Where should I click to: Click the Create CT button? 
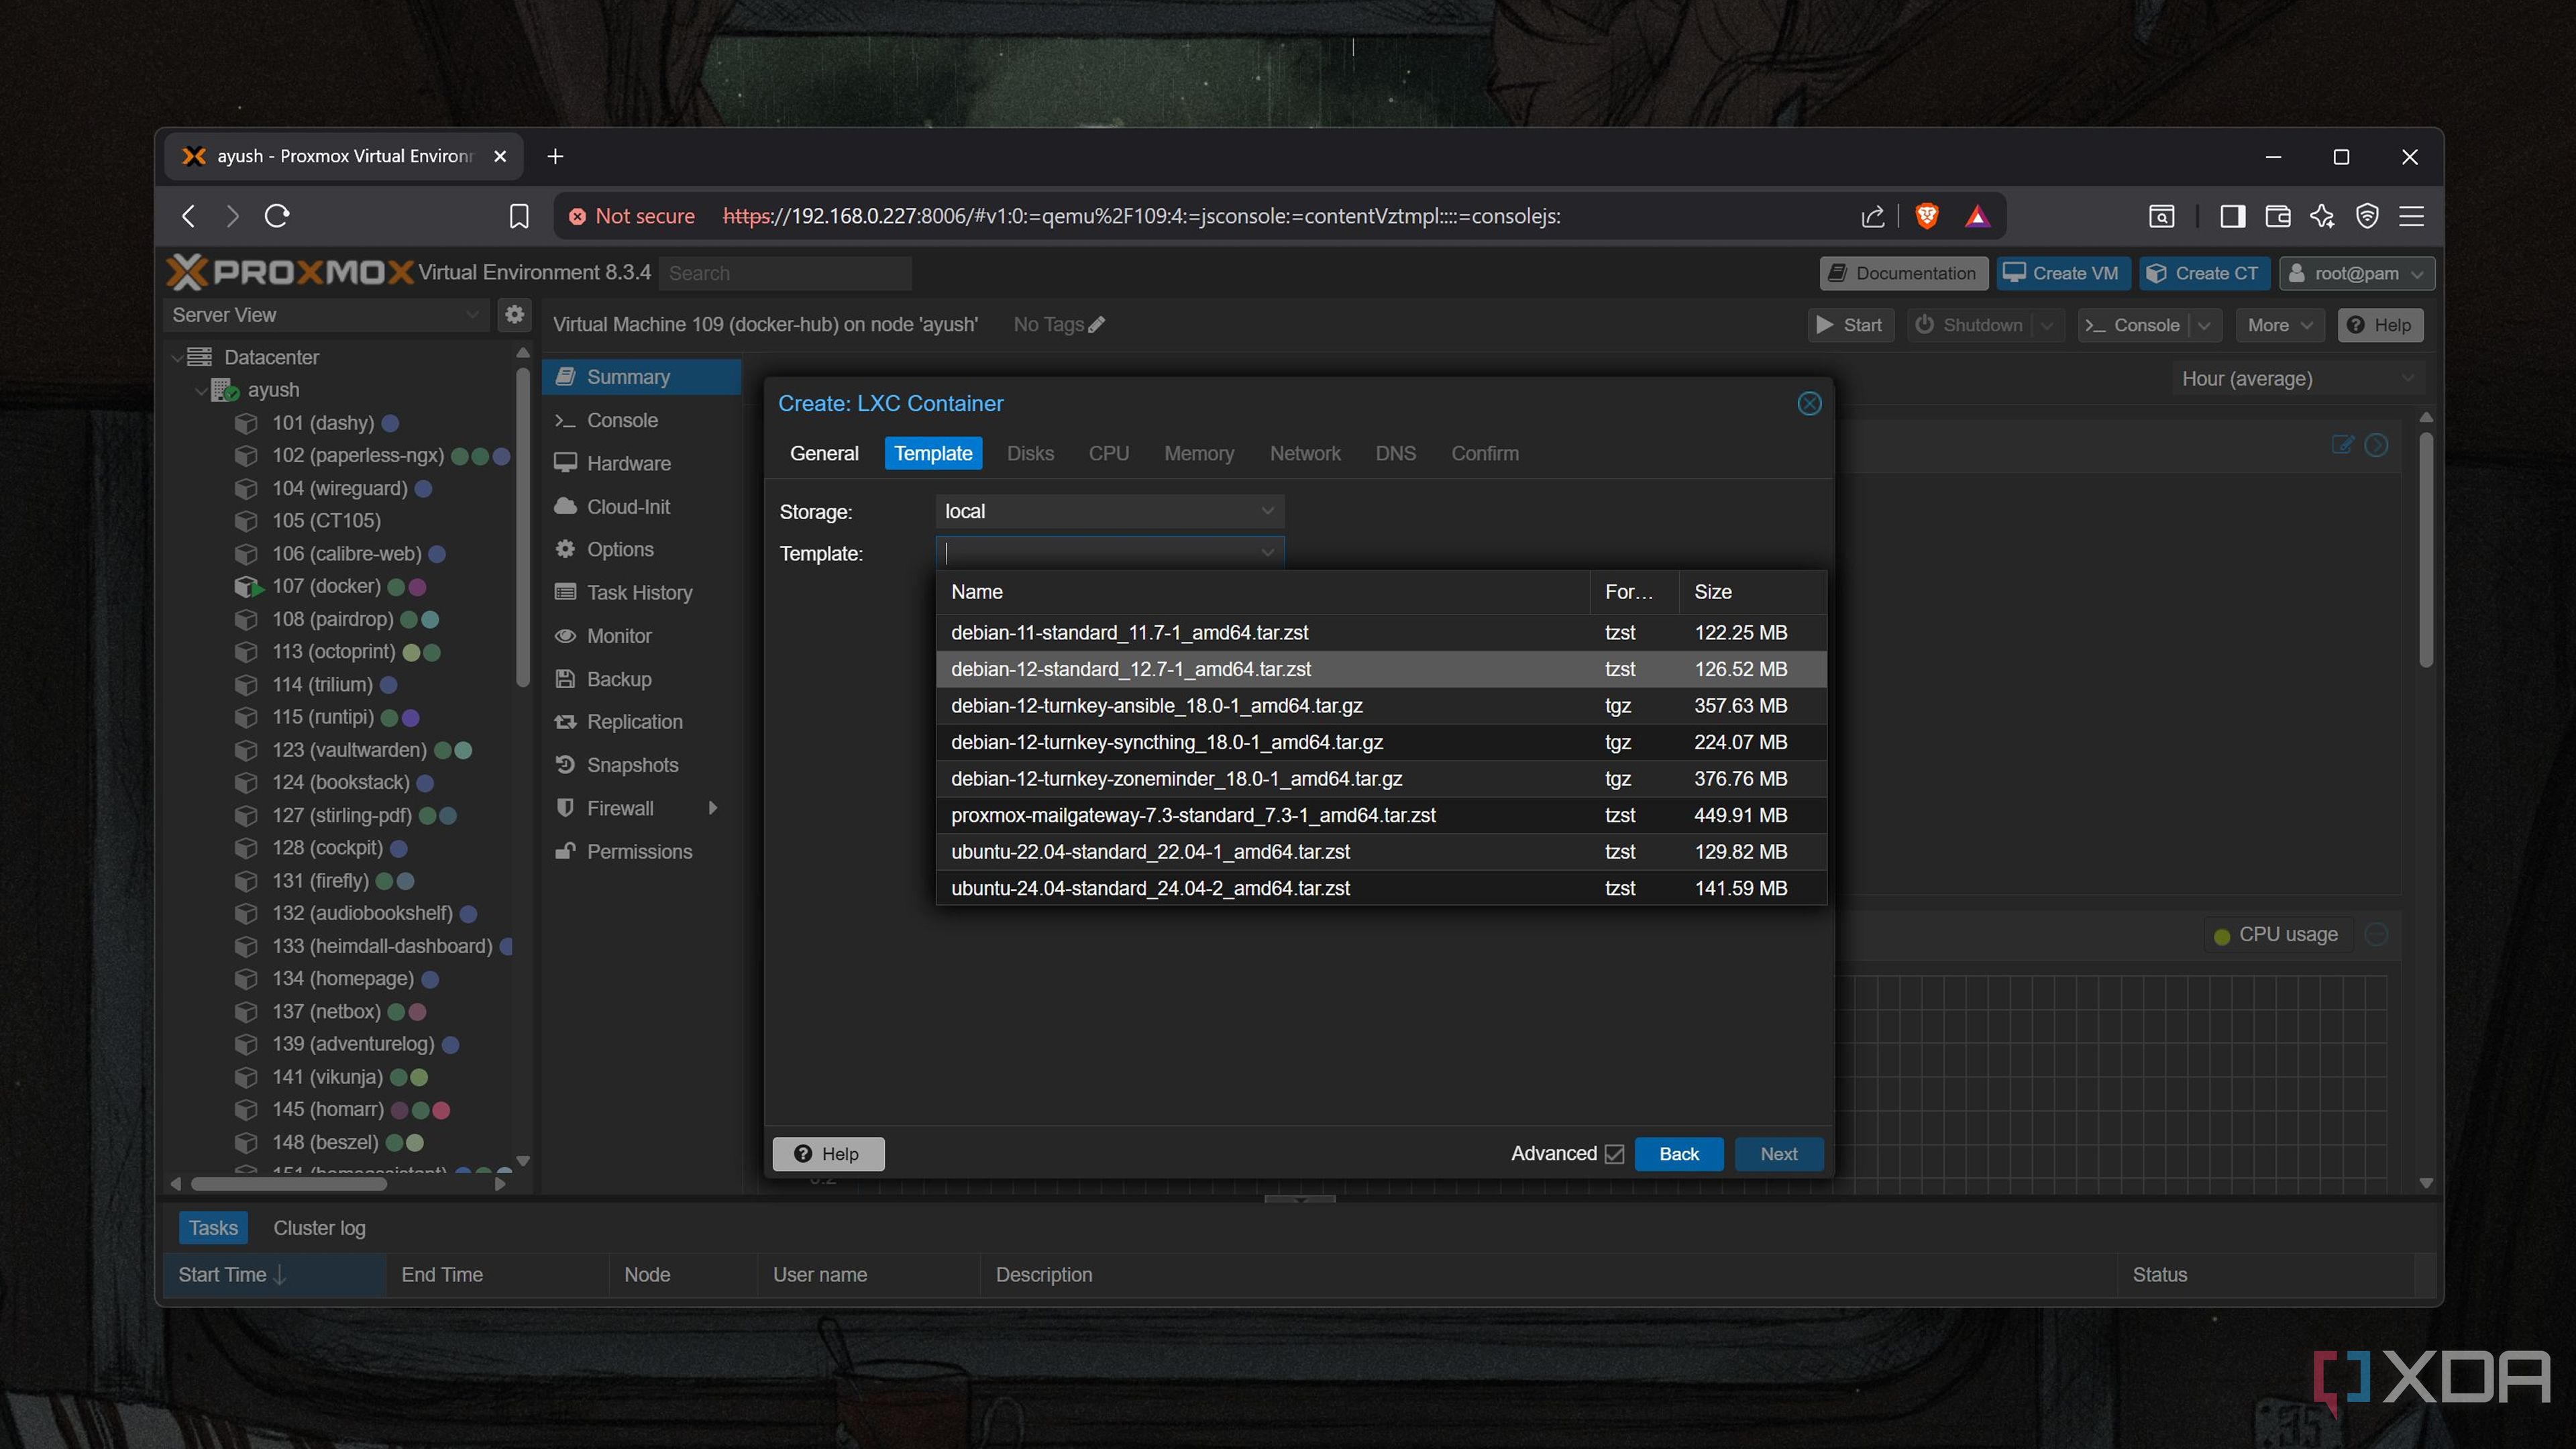tap(2204, 273)
